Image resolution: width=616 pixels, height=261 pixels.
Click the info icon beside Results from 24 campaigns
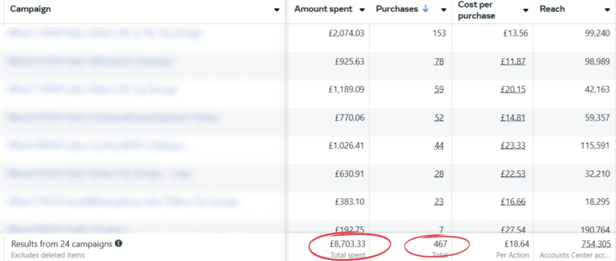tap(119, 244)
